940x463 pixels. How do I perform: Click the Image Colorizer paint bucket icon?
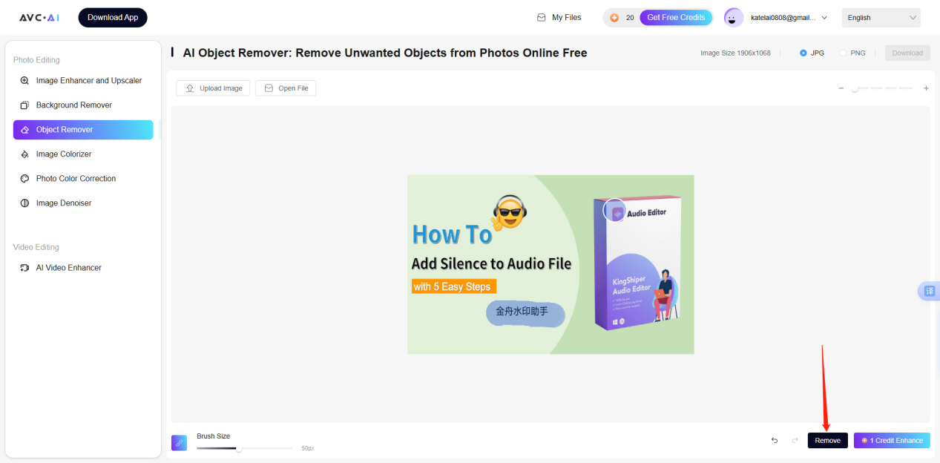[24, 154]
